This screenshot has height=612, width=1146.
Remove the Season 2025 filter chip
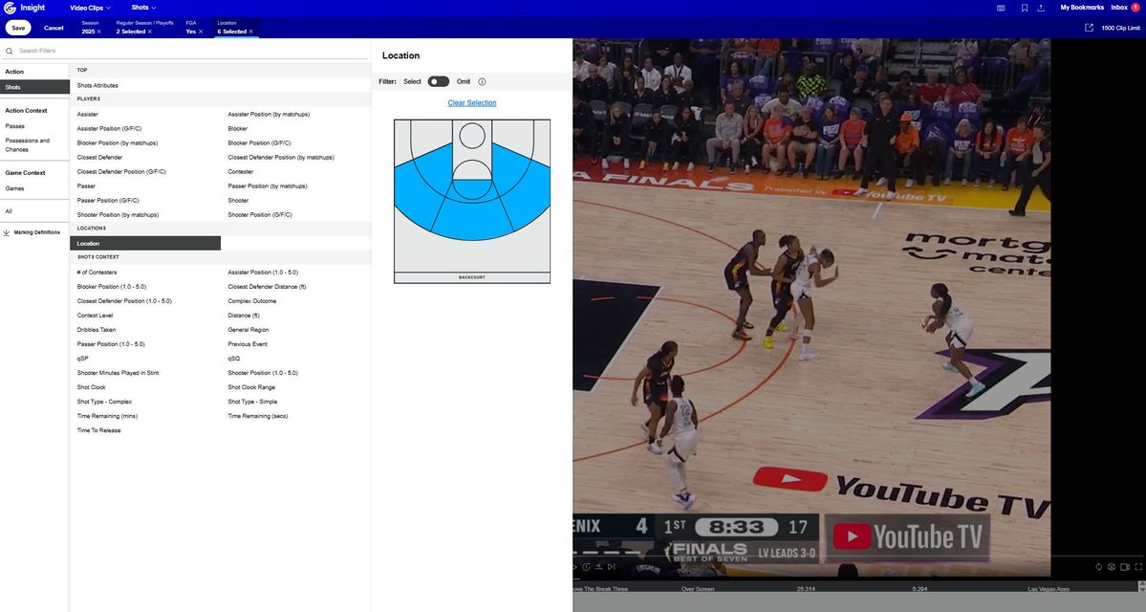[x=98, y=32]
